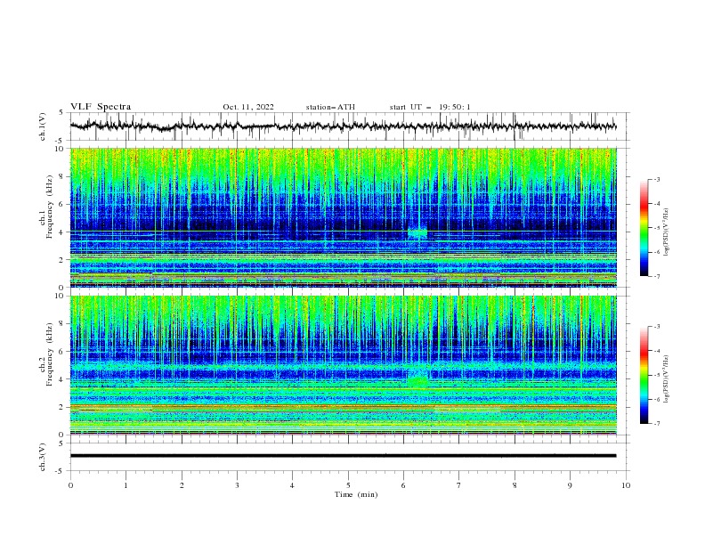Image resolution: width=705 pixels, height=545 pixels.
Task: Click the "6" kHz tick on ch.1 frequency axis
Action: 62,204
